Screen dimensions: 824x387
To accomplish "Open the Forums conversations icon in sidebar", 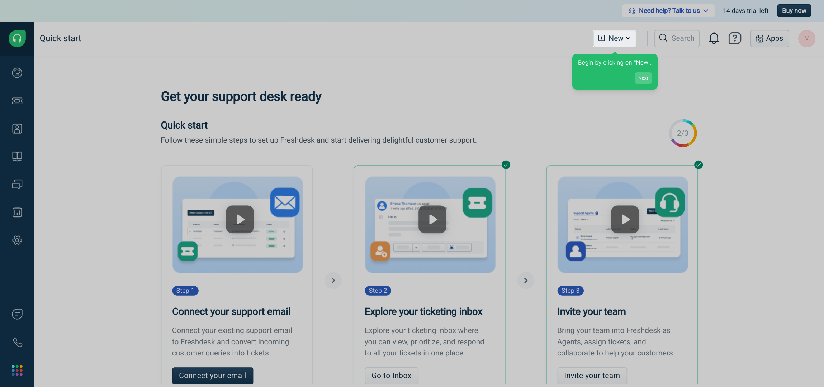I will tap(17, 184).
